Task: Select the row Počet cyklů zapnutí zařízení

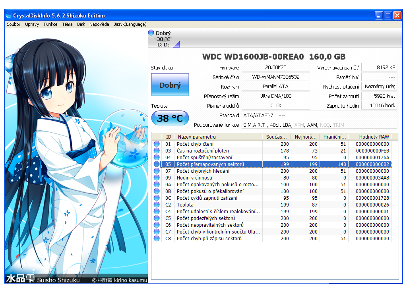Action: pyautogui.click(x=271, y=198)
